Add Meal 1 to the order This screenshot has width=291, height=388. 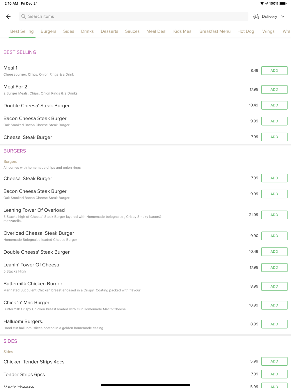click(274, 71)
